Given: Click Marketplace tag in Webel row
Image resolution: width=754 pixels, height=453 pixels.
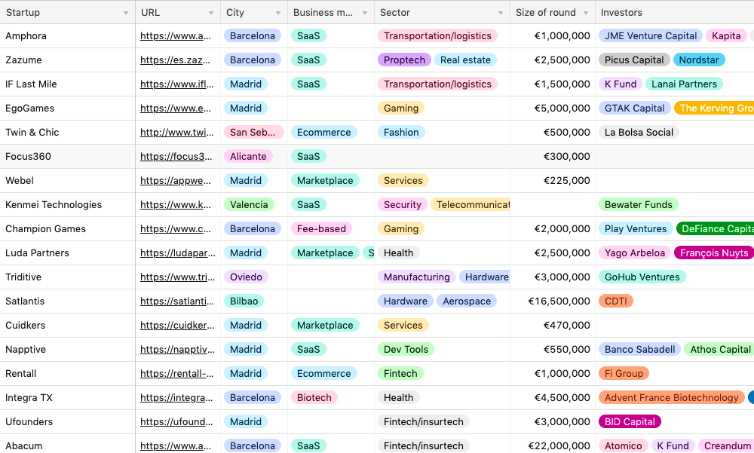Looking at the screenshot, I should 325,180.
